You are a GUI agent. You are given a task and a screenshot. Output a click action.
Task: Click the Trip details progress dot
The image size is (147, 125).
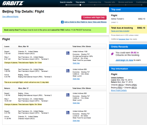(x=80, y=5)
